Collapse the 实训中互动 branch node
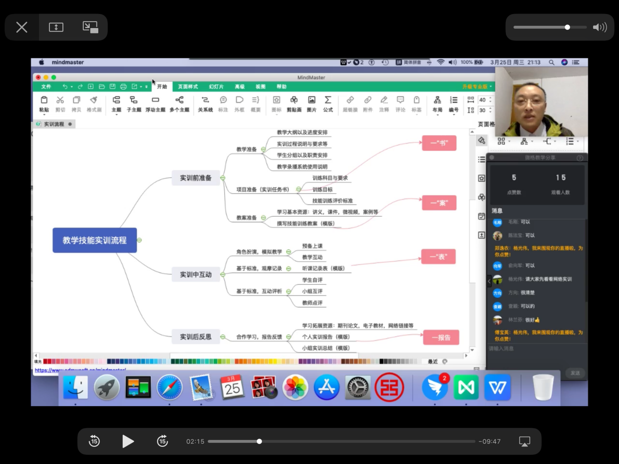The height and width of the screenshot is (464, 619). (x=223, y=274)
